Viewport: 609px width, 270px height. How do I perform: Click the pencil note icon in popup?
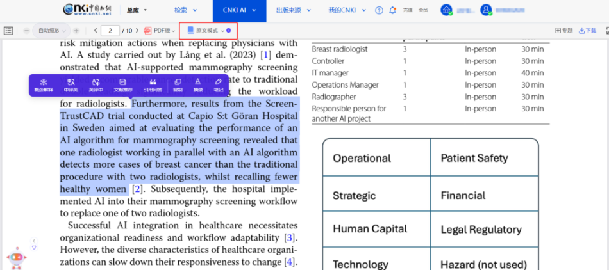(x=218, y=84)
